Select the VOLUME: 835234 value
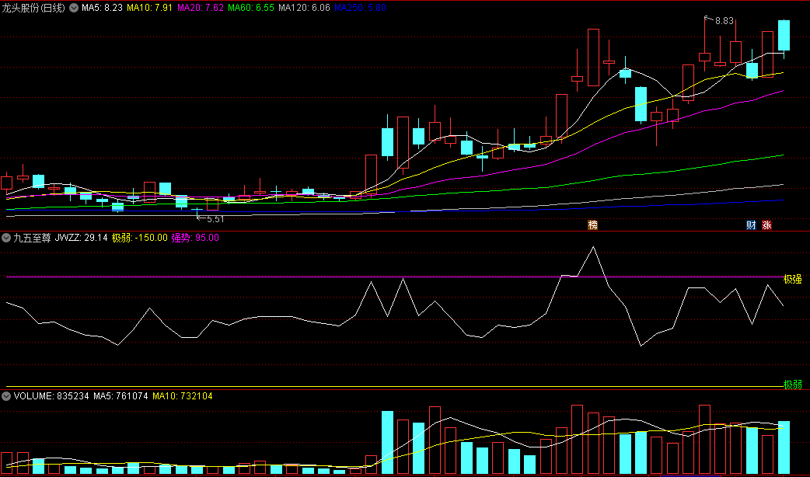Viewport: 810px width, 477px height. (x=51, y=396)
